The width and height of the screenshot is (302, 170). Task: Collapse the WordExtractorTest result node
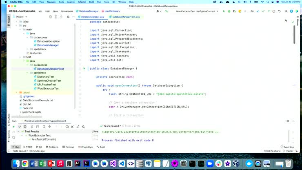(x=22, y=135)
